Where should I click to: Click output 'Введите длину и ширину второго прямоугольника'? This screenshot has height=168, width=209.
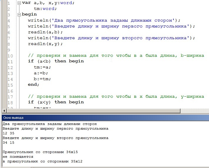[x=56, y=138]
